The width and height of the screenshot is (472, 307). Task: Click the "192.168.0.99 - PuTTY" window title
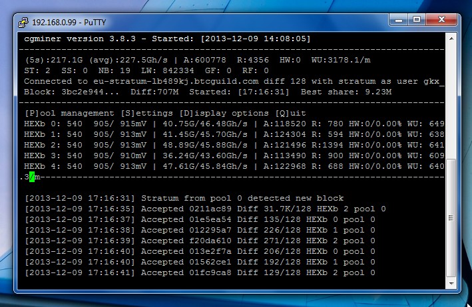point(69,23)
